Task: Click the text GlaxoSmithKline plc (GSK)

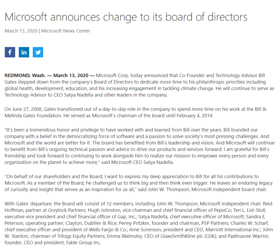Action: 188,236
